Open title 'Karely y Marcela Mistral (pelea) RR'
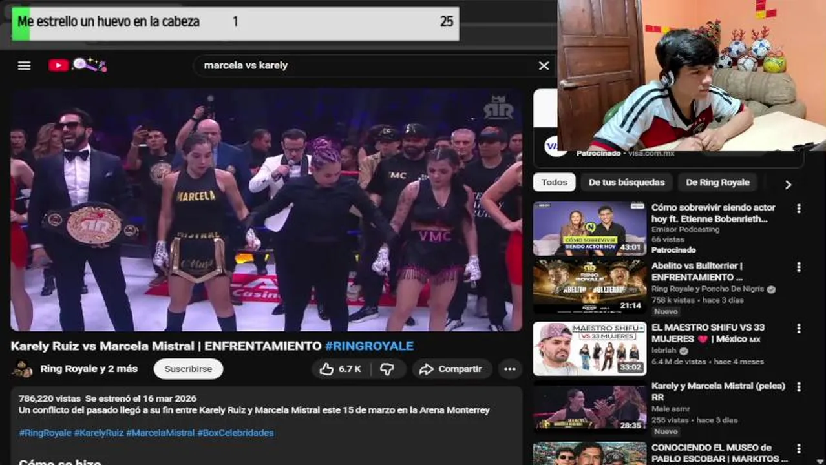Viewport: 826px width, 465px height. (718, 391)
